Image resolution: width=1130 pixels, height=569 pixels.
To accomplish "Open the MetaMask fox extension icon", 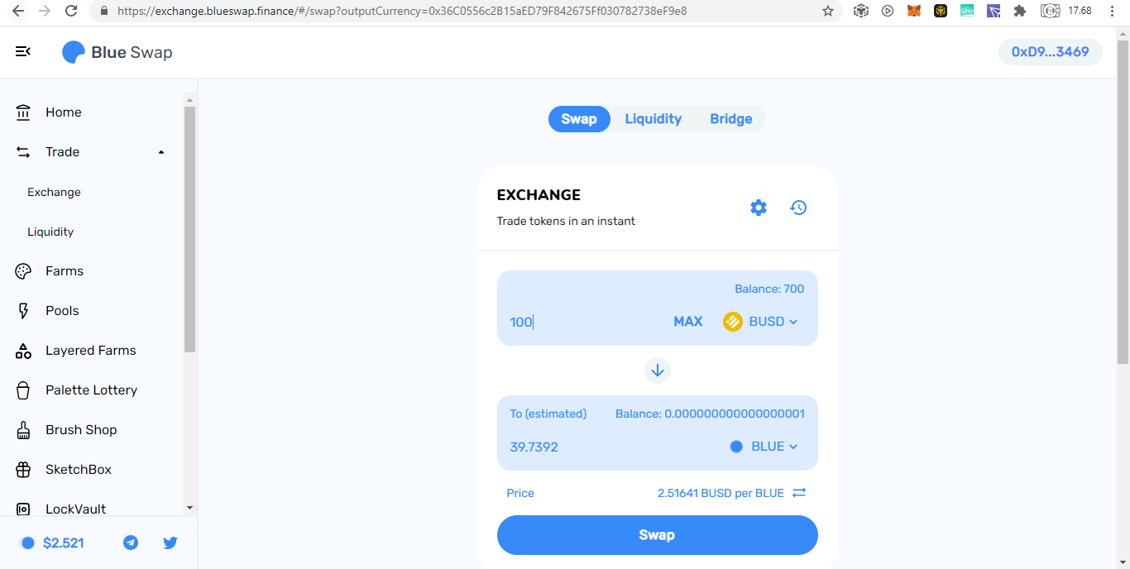I will 914,11.
